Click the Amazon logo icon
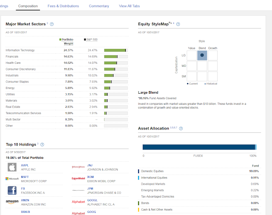 (12, 202)
